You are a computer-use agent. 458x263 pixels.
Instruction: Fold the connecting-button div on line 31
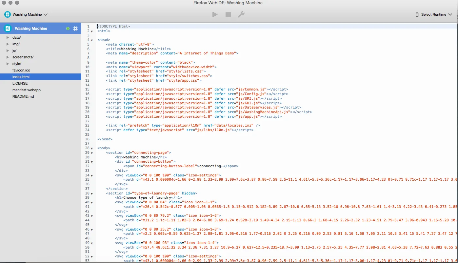(x=92, y=162)
